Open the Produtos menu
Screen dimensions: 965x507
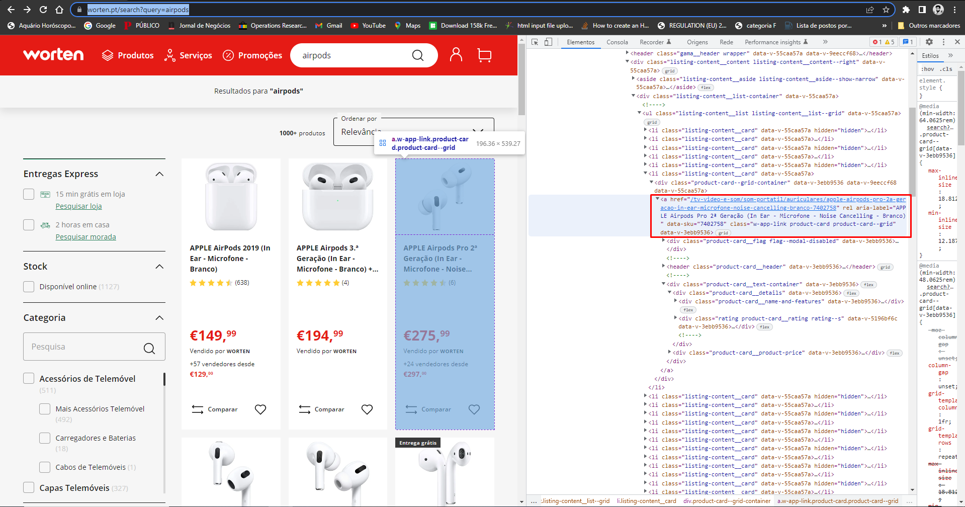tap(128, 55)
